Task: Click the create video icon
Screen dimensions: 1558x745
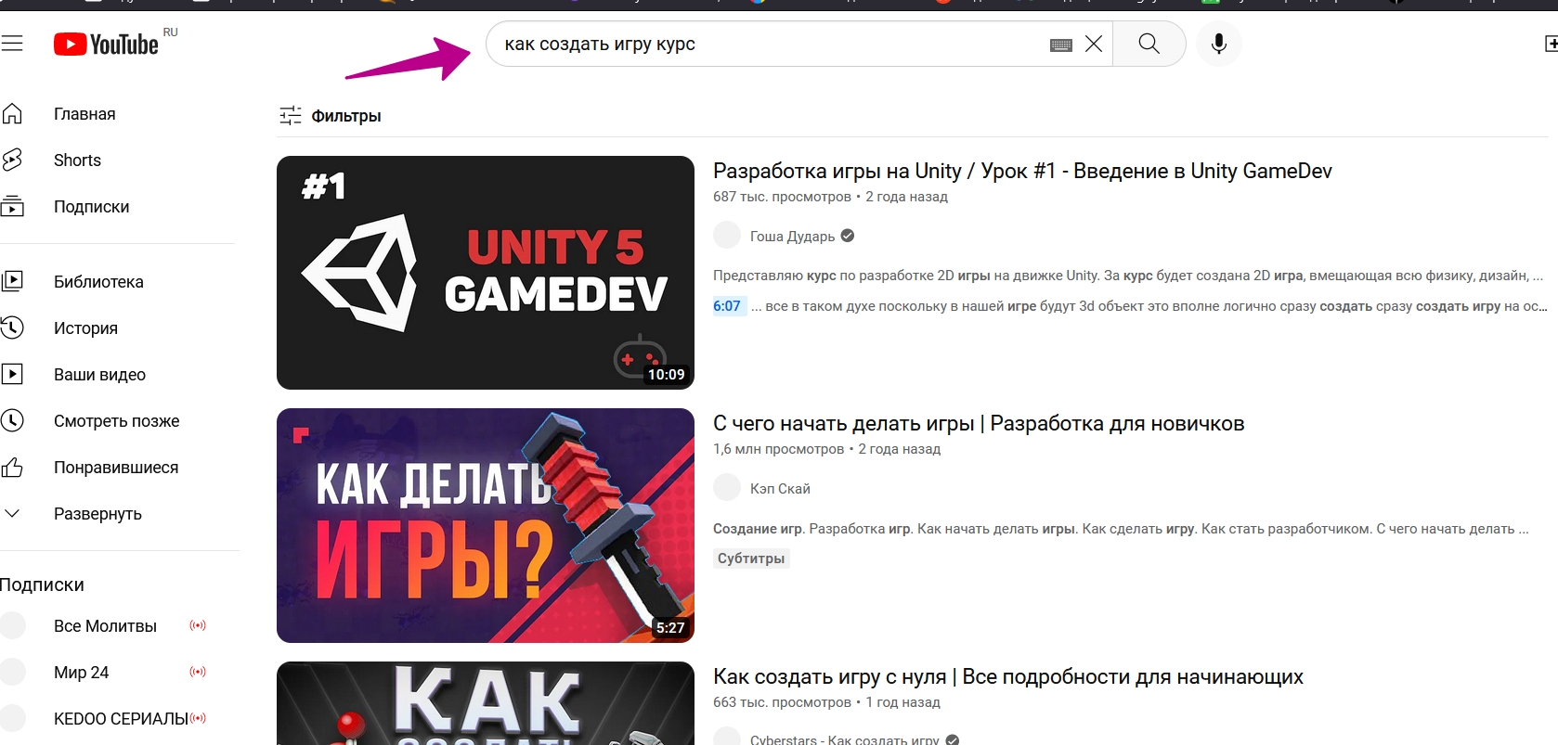Action: pyautogui.click(x=1551, y=44)
